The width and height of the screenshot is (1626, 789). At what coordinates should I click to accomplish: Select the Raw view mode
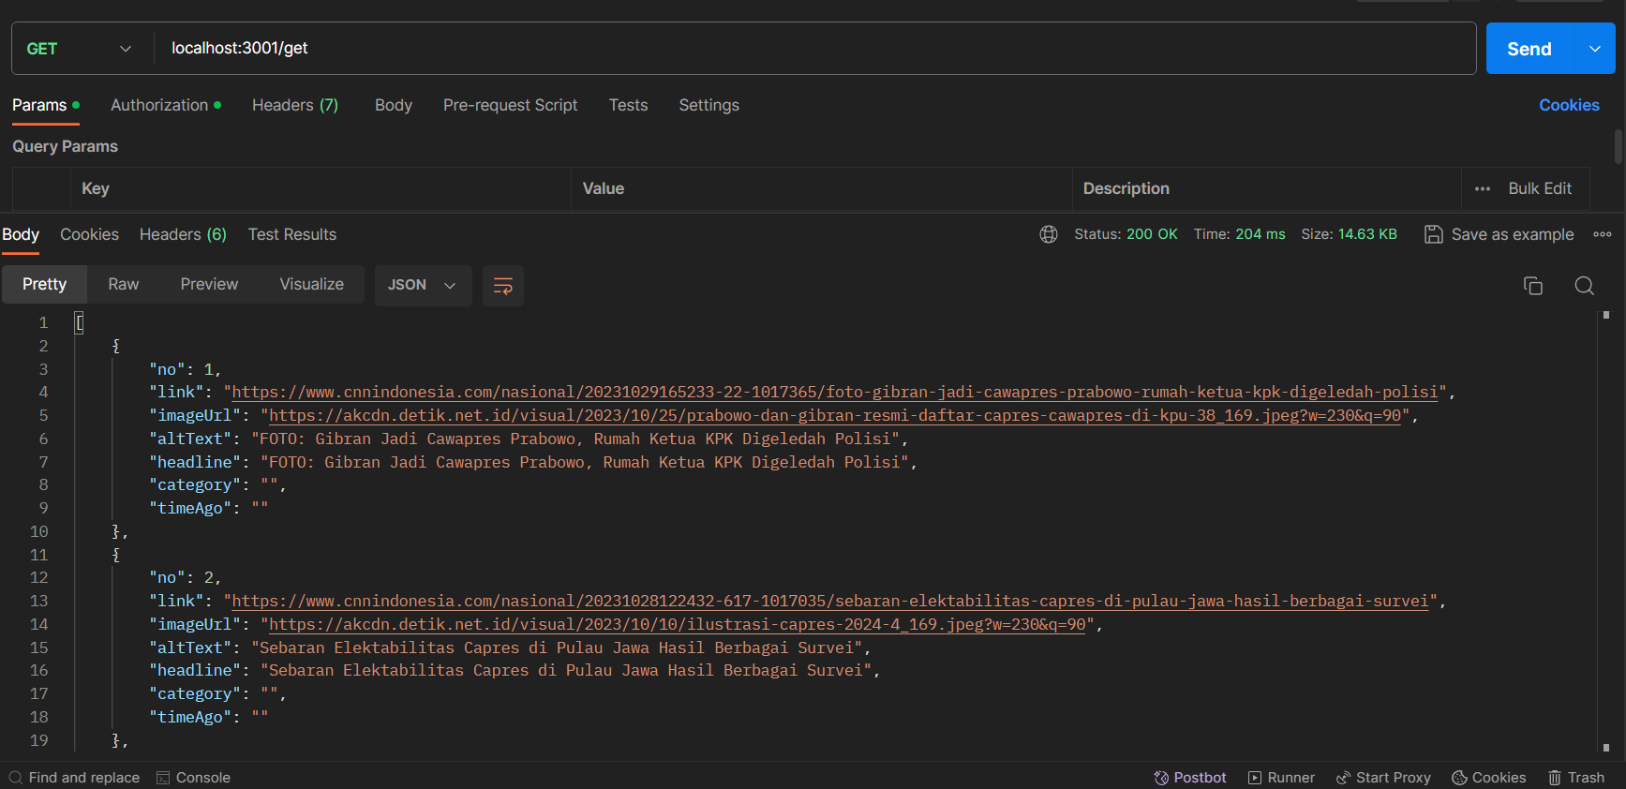124,284
